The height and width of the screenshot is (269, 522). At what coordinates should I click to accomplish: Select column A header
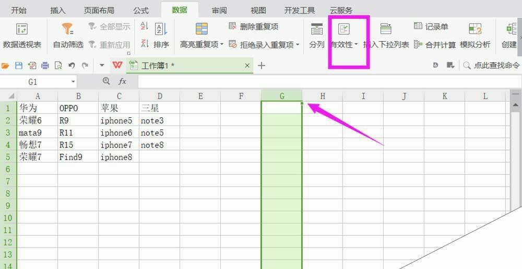[38, 96]
